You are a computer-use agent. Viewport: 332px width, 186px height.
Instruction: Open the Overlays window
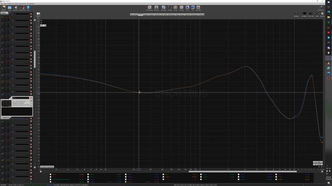coord(181,8)
